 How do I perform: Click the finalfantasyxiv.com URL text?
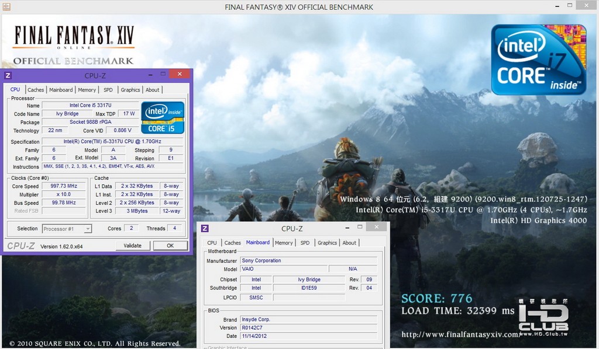click(x=460, y=334)
